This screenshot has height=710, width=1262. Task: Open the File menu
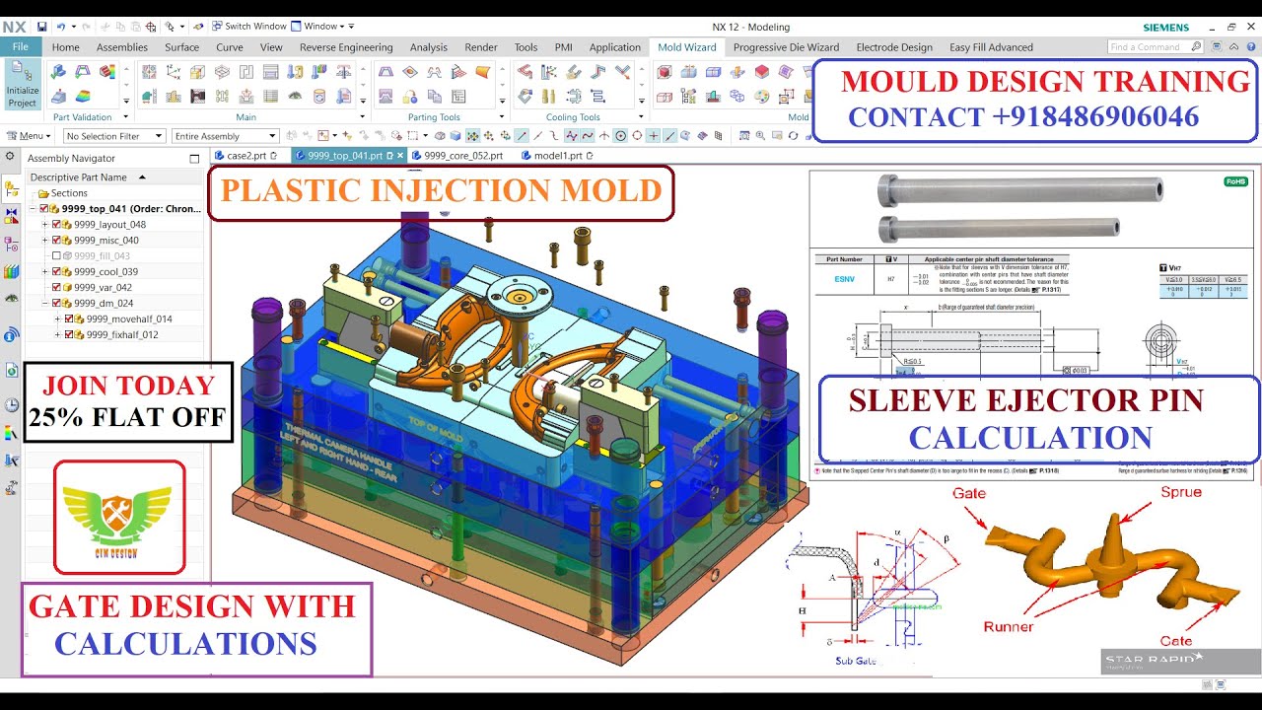(x=21, y=46)
